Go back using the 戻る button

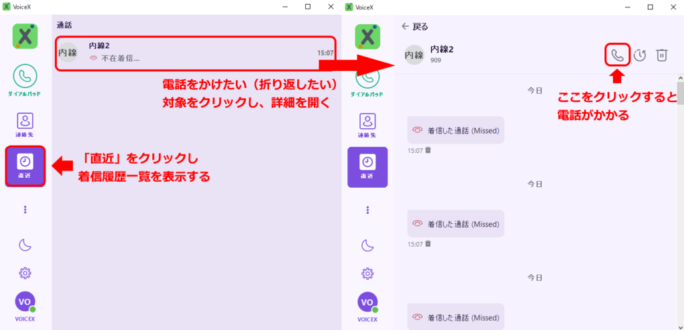point(415,27)
